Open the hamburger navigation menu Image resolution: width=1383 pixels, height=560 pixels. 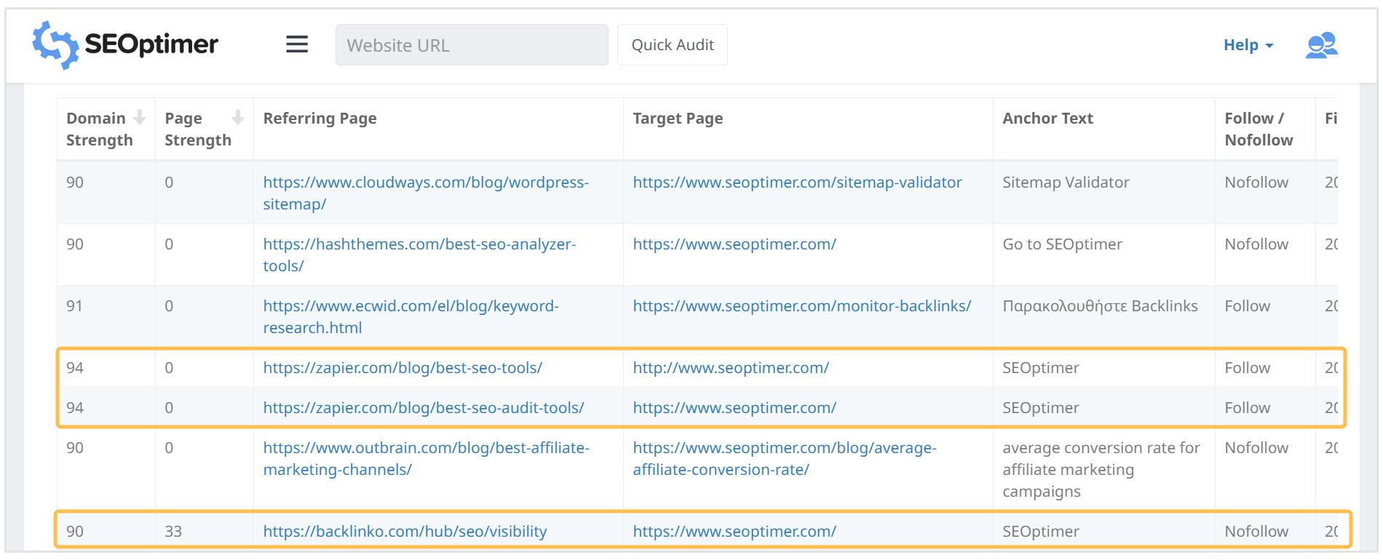pos(297,44)
